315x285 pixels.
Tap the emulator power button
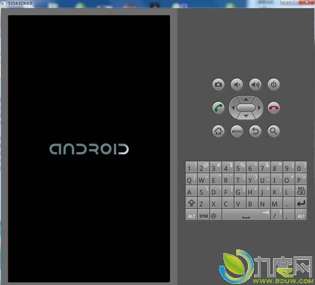pyautogui.click(x=274, y=85)
